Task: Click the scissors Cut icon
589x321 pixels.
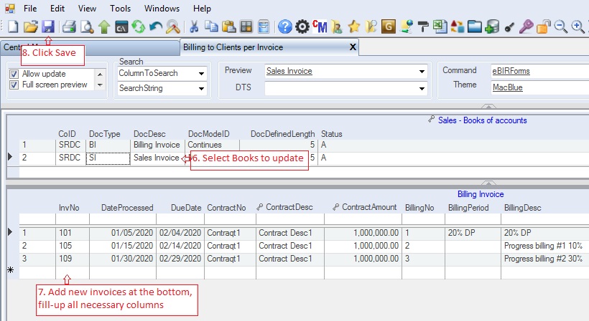Action: 193,27
